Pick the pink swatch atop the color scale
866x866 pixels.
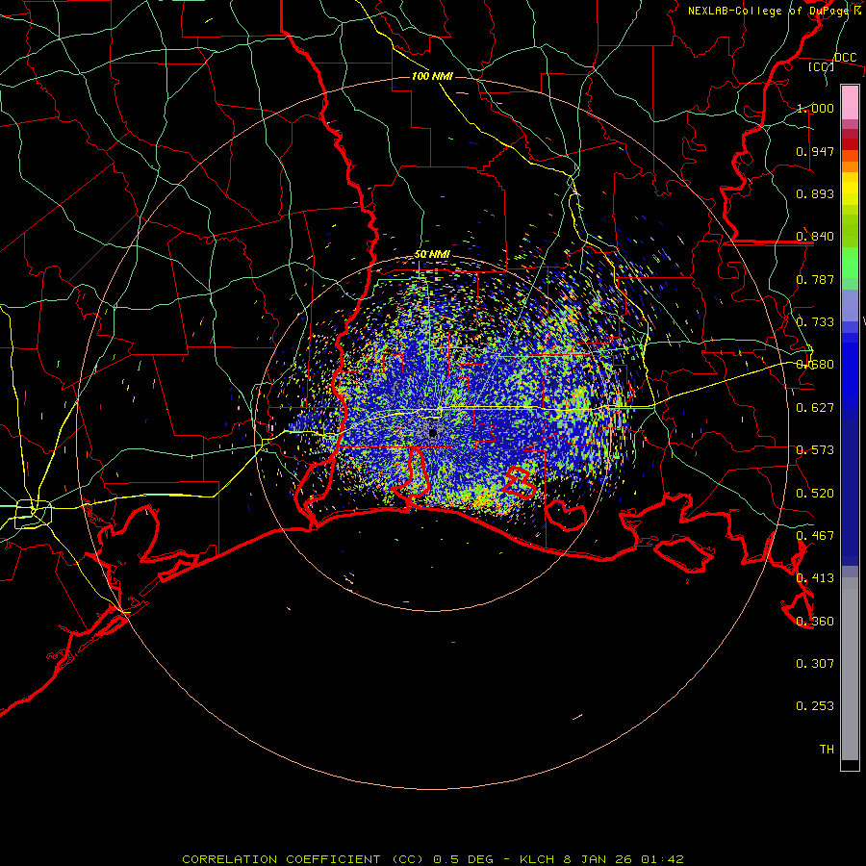point(850,102)
